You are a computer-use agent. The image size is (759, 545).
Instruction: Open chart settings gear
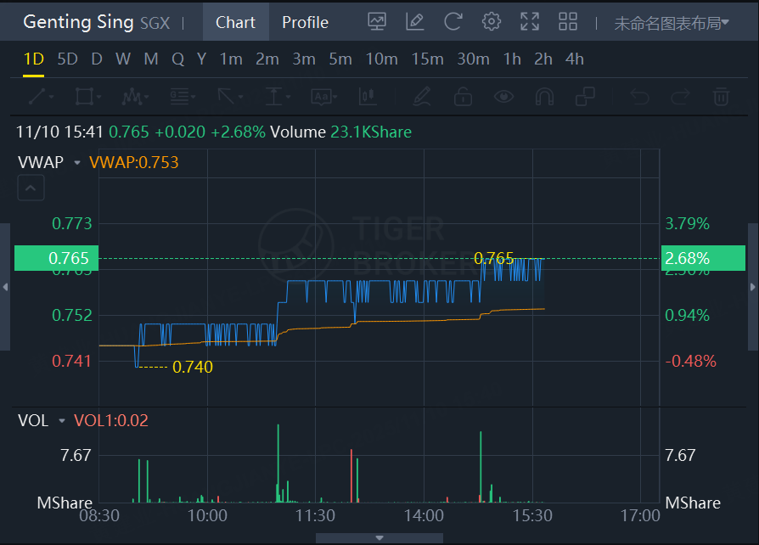[491, 22]
